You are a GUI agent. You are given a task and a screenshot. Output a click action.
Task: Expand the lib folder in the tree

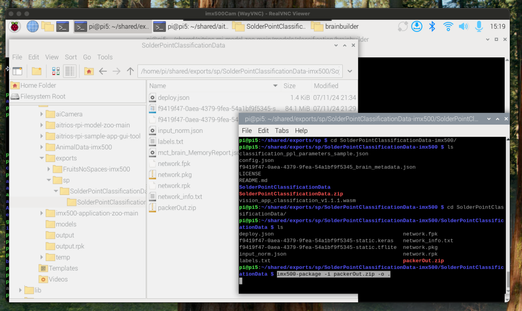click(20, 290)
